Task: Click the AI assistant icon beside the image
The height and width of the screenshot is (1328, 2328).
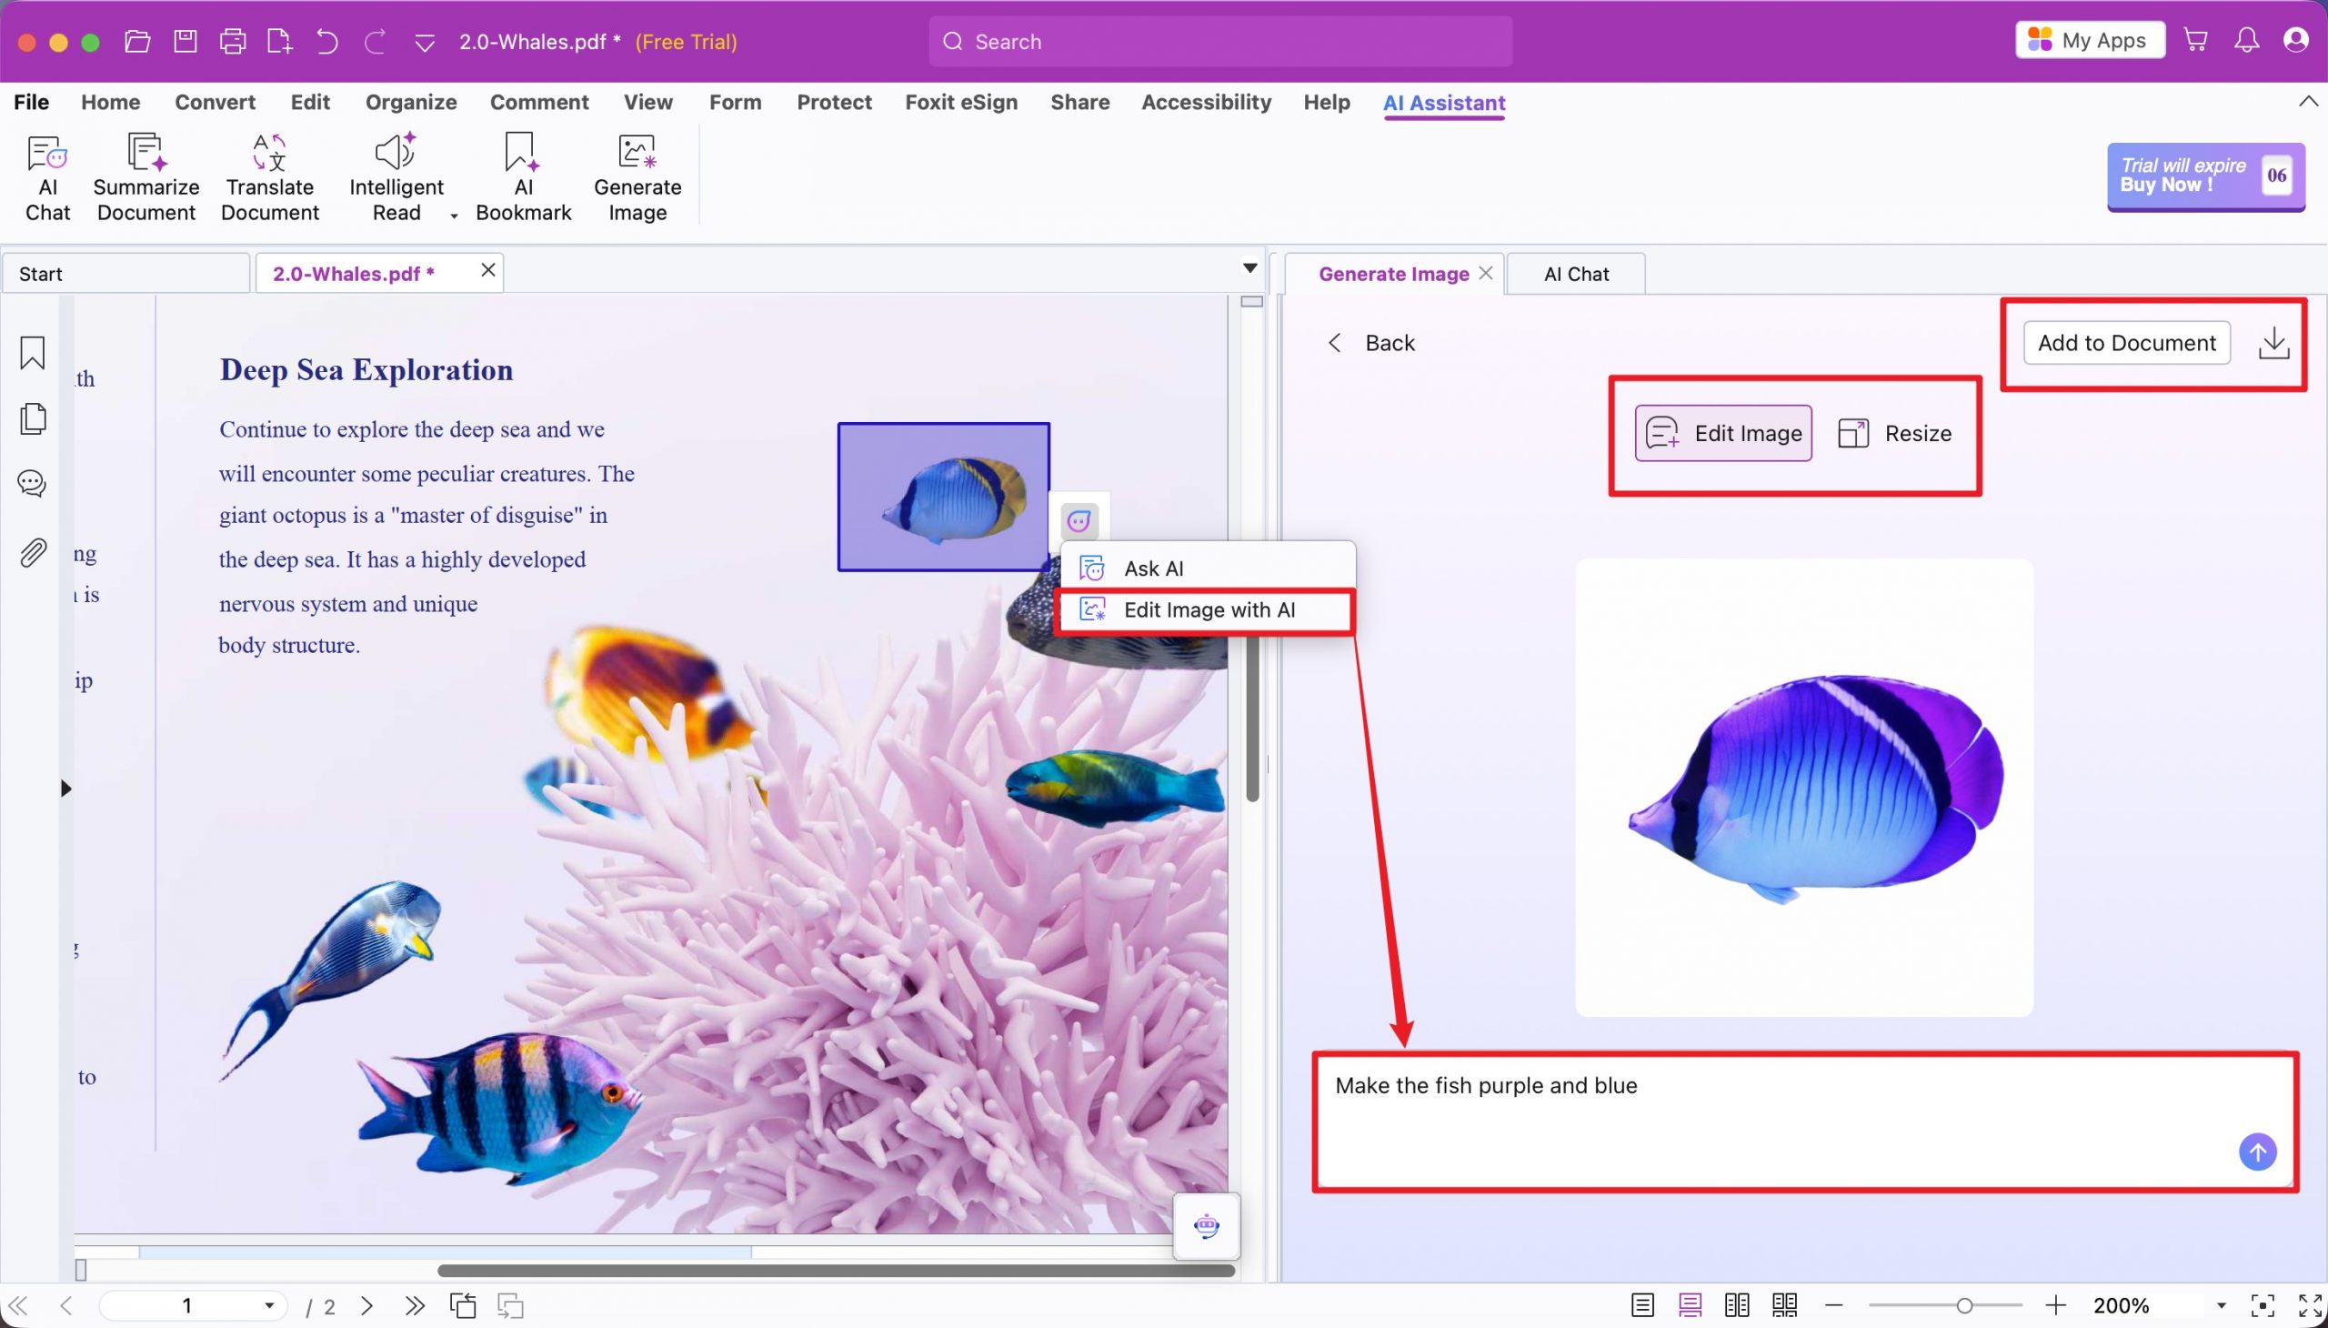Action: click(x=1079, y=521)
